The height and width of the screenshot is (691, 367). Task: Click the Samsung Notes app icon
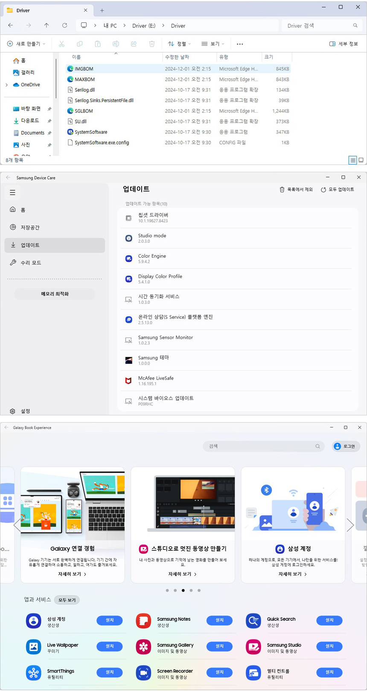(x=143, y=621)
